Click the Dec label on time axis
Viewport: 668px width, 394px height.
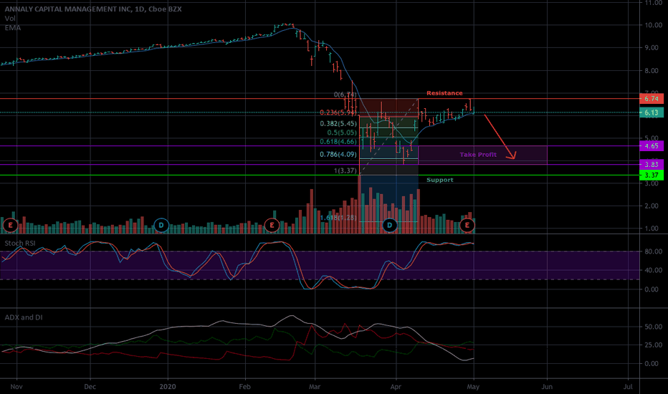pyautogui.click(x=90, y=387)
